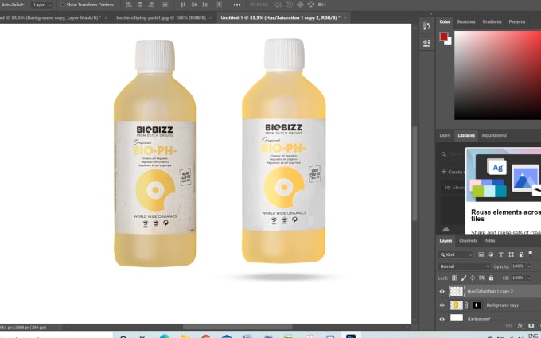Click the Opacity 100% value field
Image resolution: width=541 pixels, height=338 pixels.
pos(518,266)
